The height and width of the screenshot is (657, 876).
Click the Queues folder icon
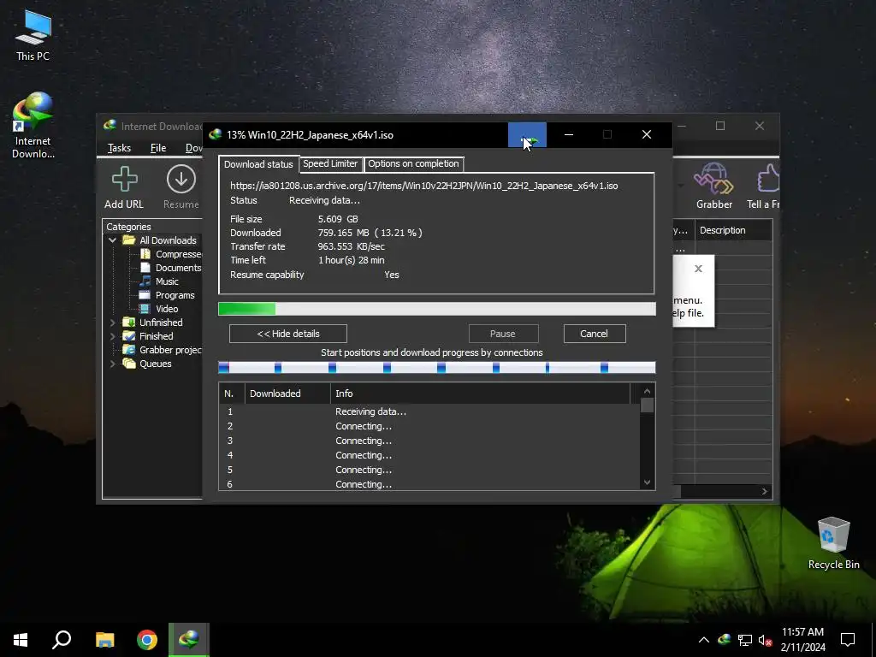pos(129,364)
